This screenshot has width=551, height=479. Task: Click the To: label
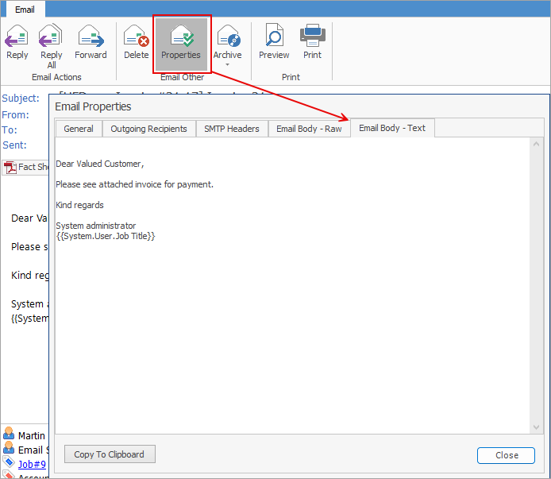pyautogui.click(x=10, y=130)
